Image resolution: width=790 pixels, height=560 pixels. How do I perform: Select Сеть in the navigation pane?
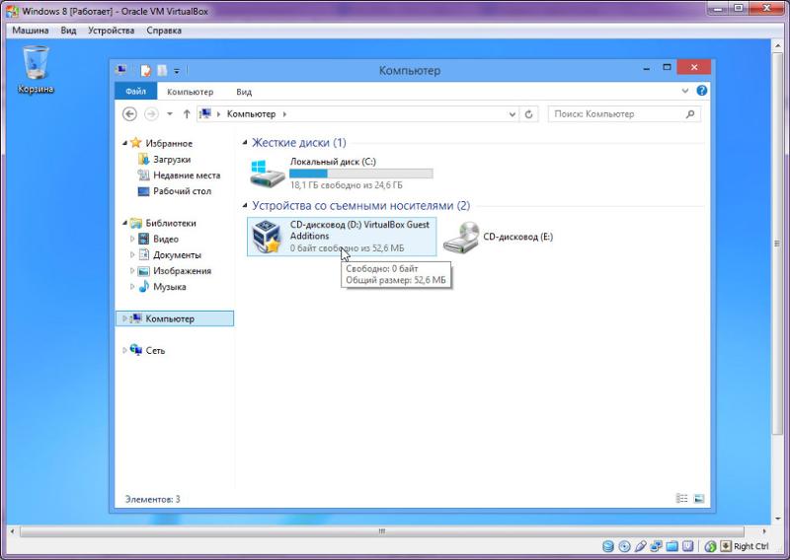pos(155,351)
